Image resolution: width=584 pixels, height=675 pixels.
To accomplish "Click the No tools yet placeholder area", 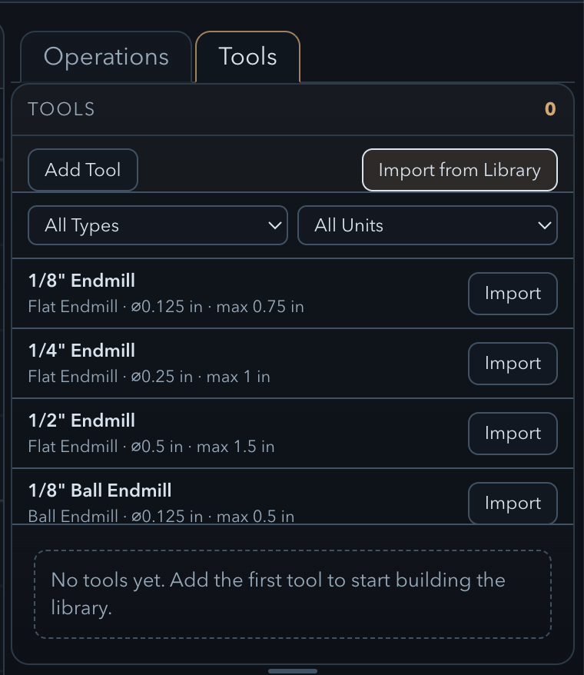I will click(292, 593).
